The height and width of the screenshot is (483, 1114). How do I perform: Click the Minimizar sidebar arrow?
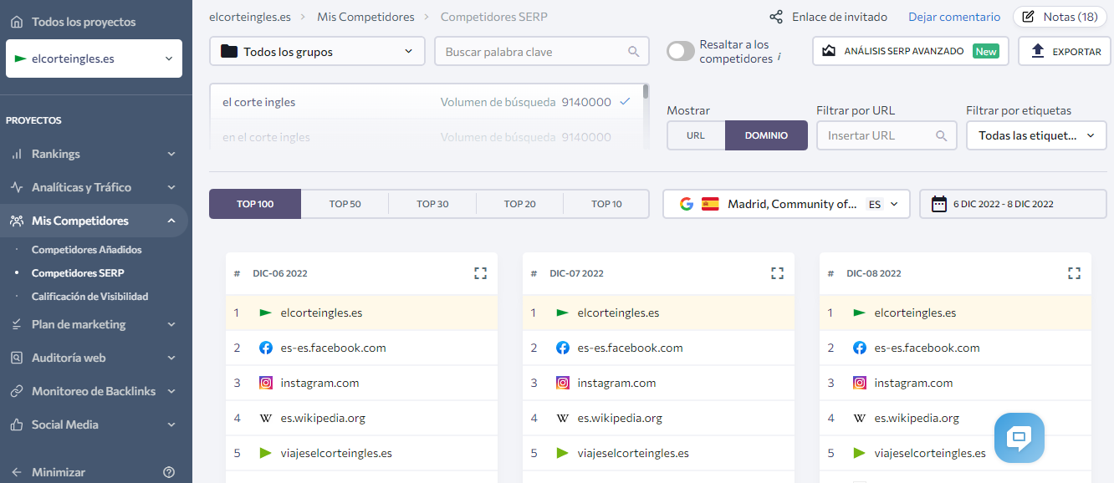tap(17, 472)
